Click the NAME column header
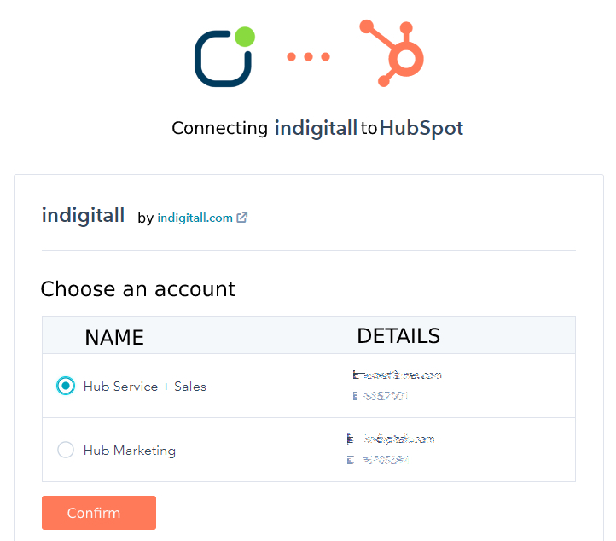616x541 pixels. pos(114,338)
